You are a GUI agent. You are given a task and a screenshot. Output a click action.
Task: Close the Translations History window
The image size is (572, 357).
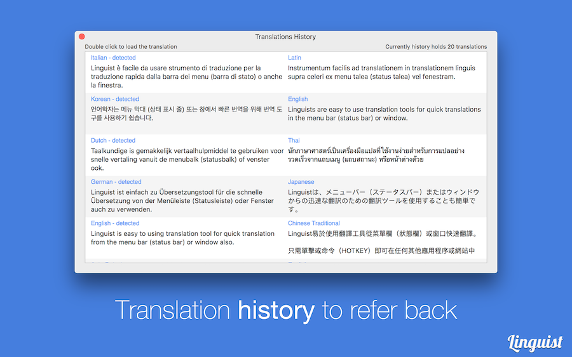pos(82,36)
